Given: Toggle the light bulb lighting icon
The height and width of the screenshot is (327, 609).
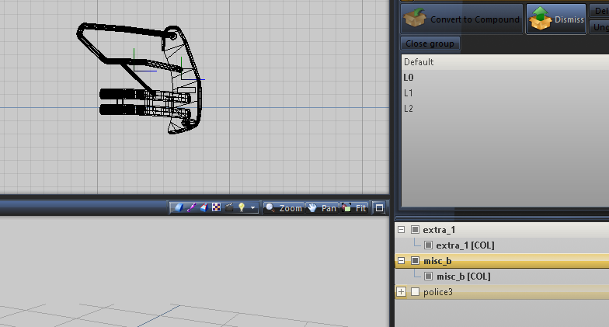Looking at the screenshot, I should [x=242, y=208].
